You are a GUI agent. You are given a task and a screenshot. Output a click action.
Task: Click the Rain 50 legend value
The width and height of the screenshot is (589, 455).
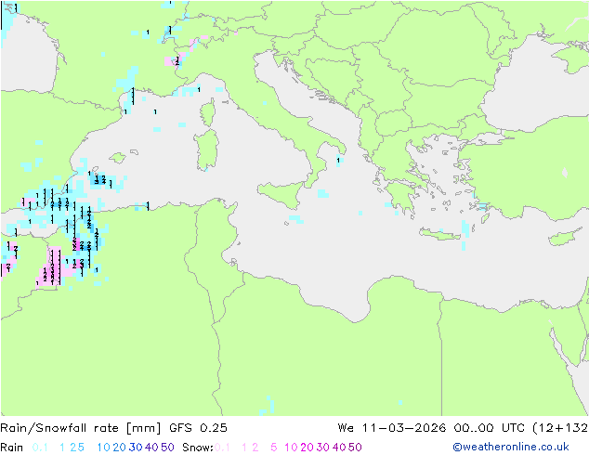tap(167, 448)
